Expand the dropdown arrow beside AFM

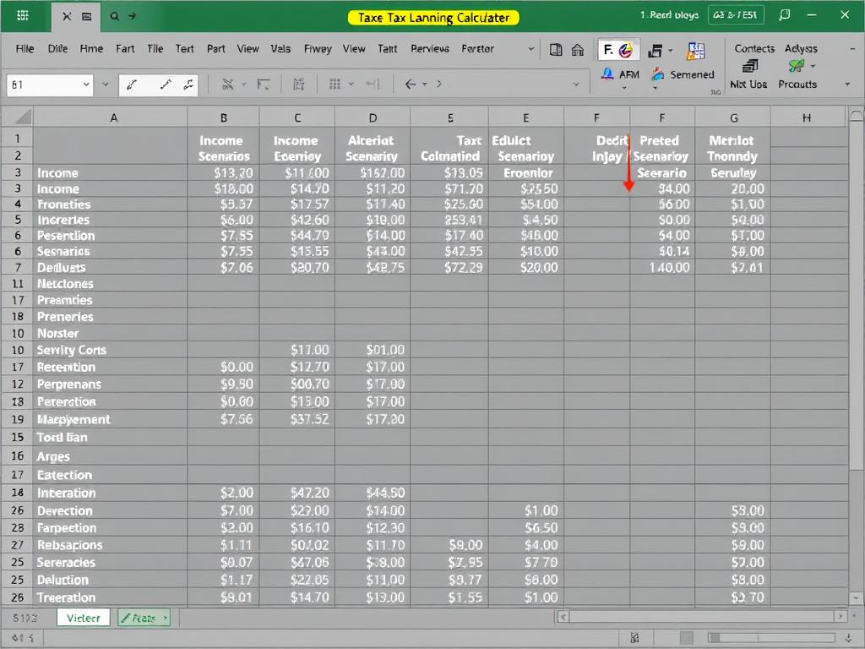(623, 86)
